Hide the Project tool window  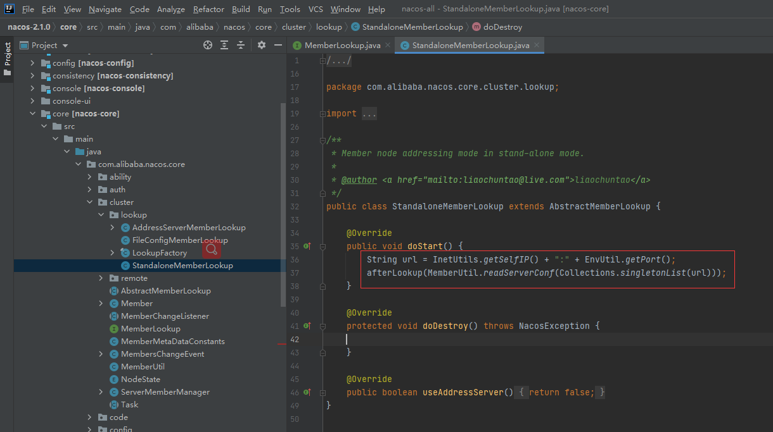[x=278, y=45]
